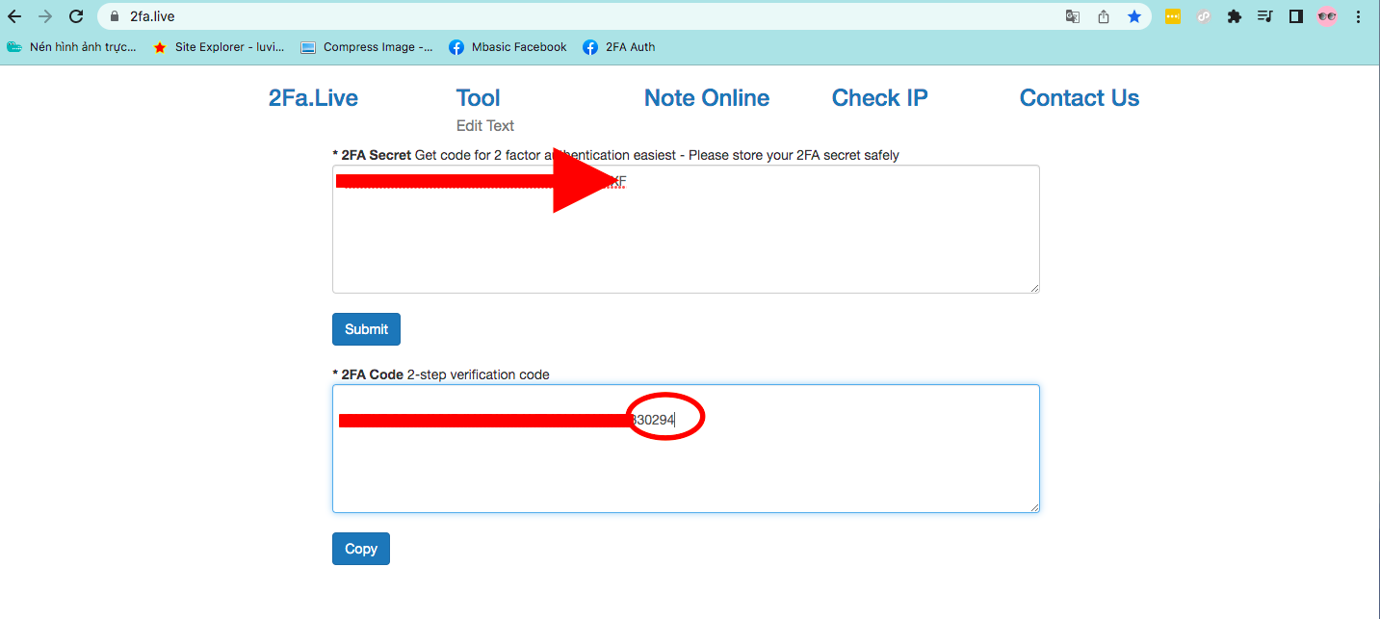The image size is (1380, 619).
Task: Open the yellow password manager extension
Action: tap(1172, 16)
